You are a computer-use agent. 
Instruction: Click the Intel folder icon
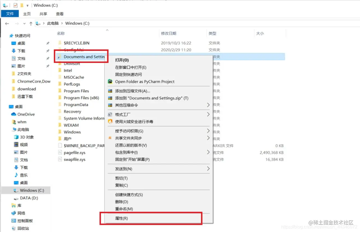pos(59,70)
